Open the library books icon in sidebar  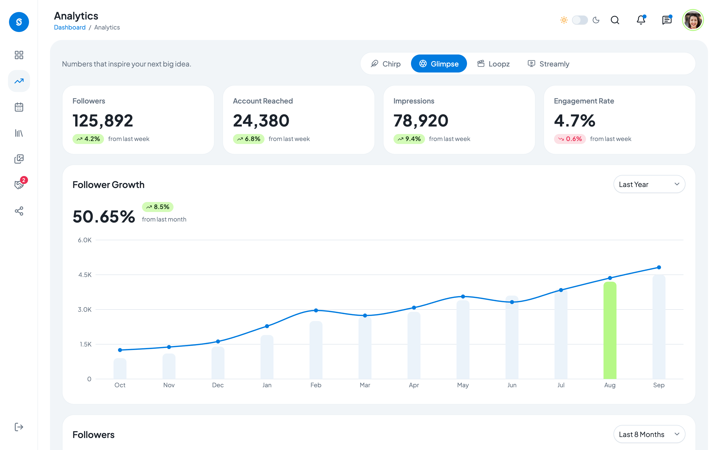coord(19,133)
